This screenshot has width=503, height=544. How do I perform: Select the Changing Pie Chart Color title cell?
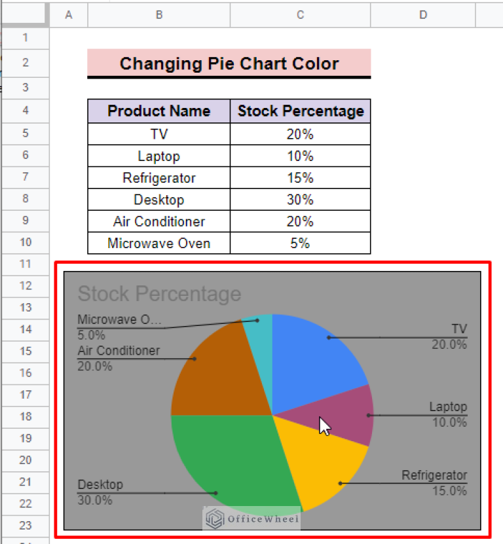pyautogui.click(x=229, y=63)
